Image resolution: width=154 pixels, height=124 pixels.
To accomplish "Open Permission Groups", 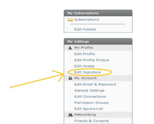I will tap(91, 103).
